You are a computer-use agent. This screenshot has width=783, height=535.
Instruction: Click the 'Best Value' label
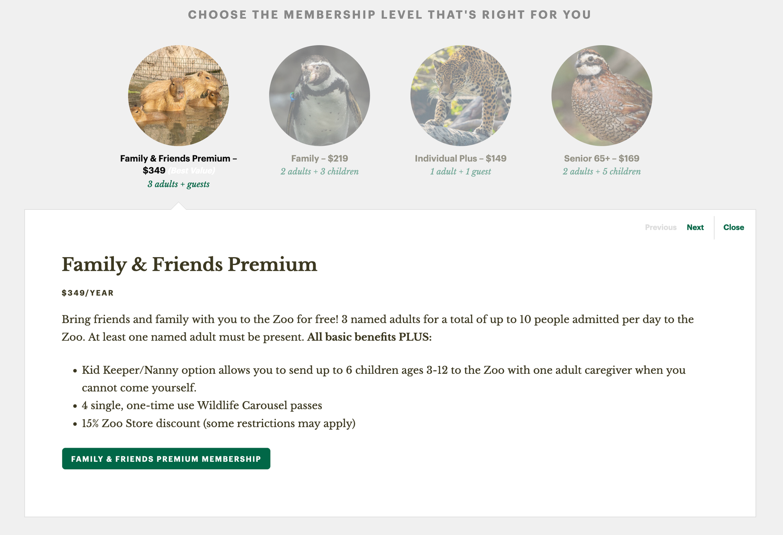(x=192, y=171)
